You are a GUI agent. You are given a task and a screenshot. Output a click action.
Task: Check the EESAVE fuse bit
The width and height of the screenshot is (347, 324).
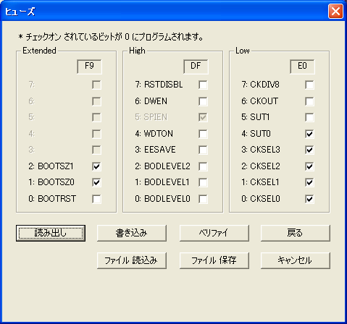pyautogui.click(x=203, y=150)
